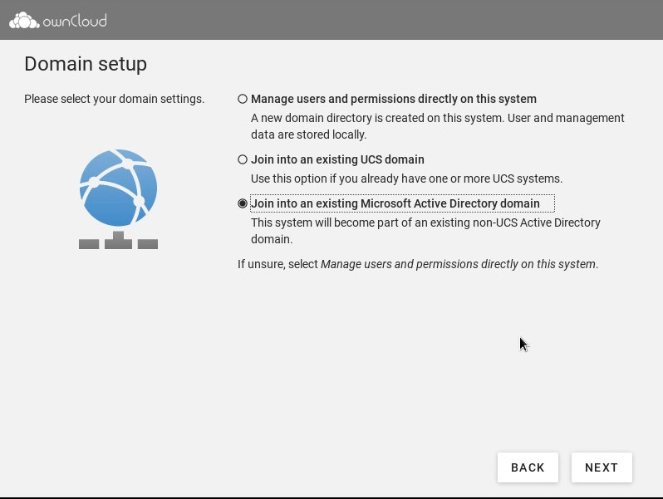Image resolution: width=663 pixels, height=499 pixels.
Task: Click the 'Use this option if you already have' description
Action: pos(406,179)
